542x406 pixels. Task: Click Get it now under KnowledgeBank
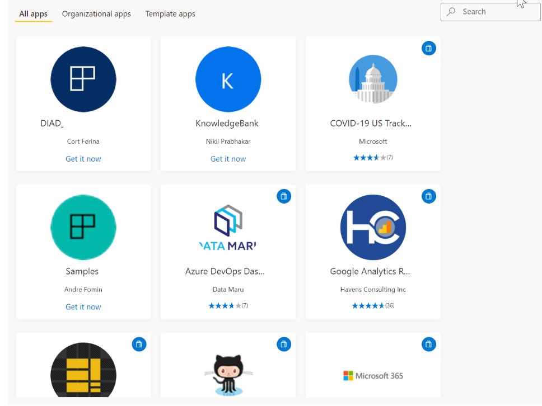(x=228, y=159)
